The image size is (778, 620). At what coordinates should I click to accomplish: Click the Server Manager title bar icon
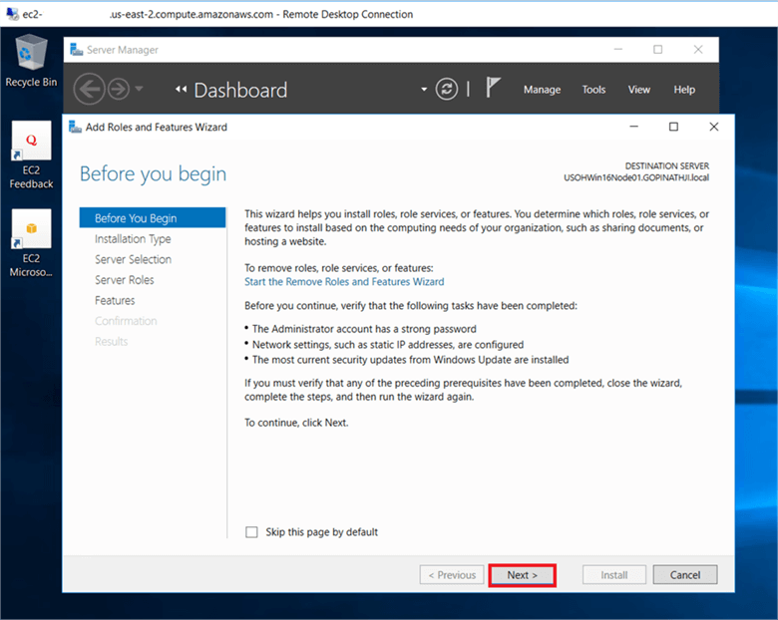point(77,50)
